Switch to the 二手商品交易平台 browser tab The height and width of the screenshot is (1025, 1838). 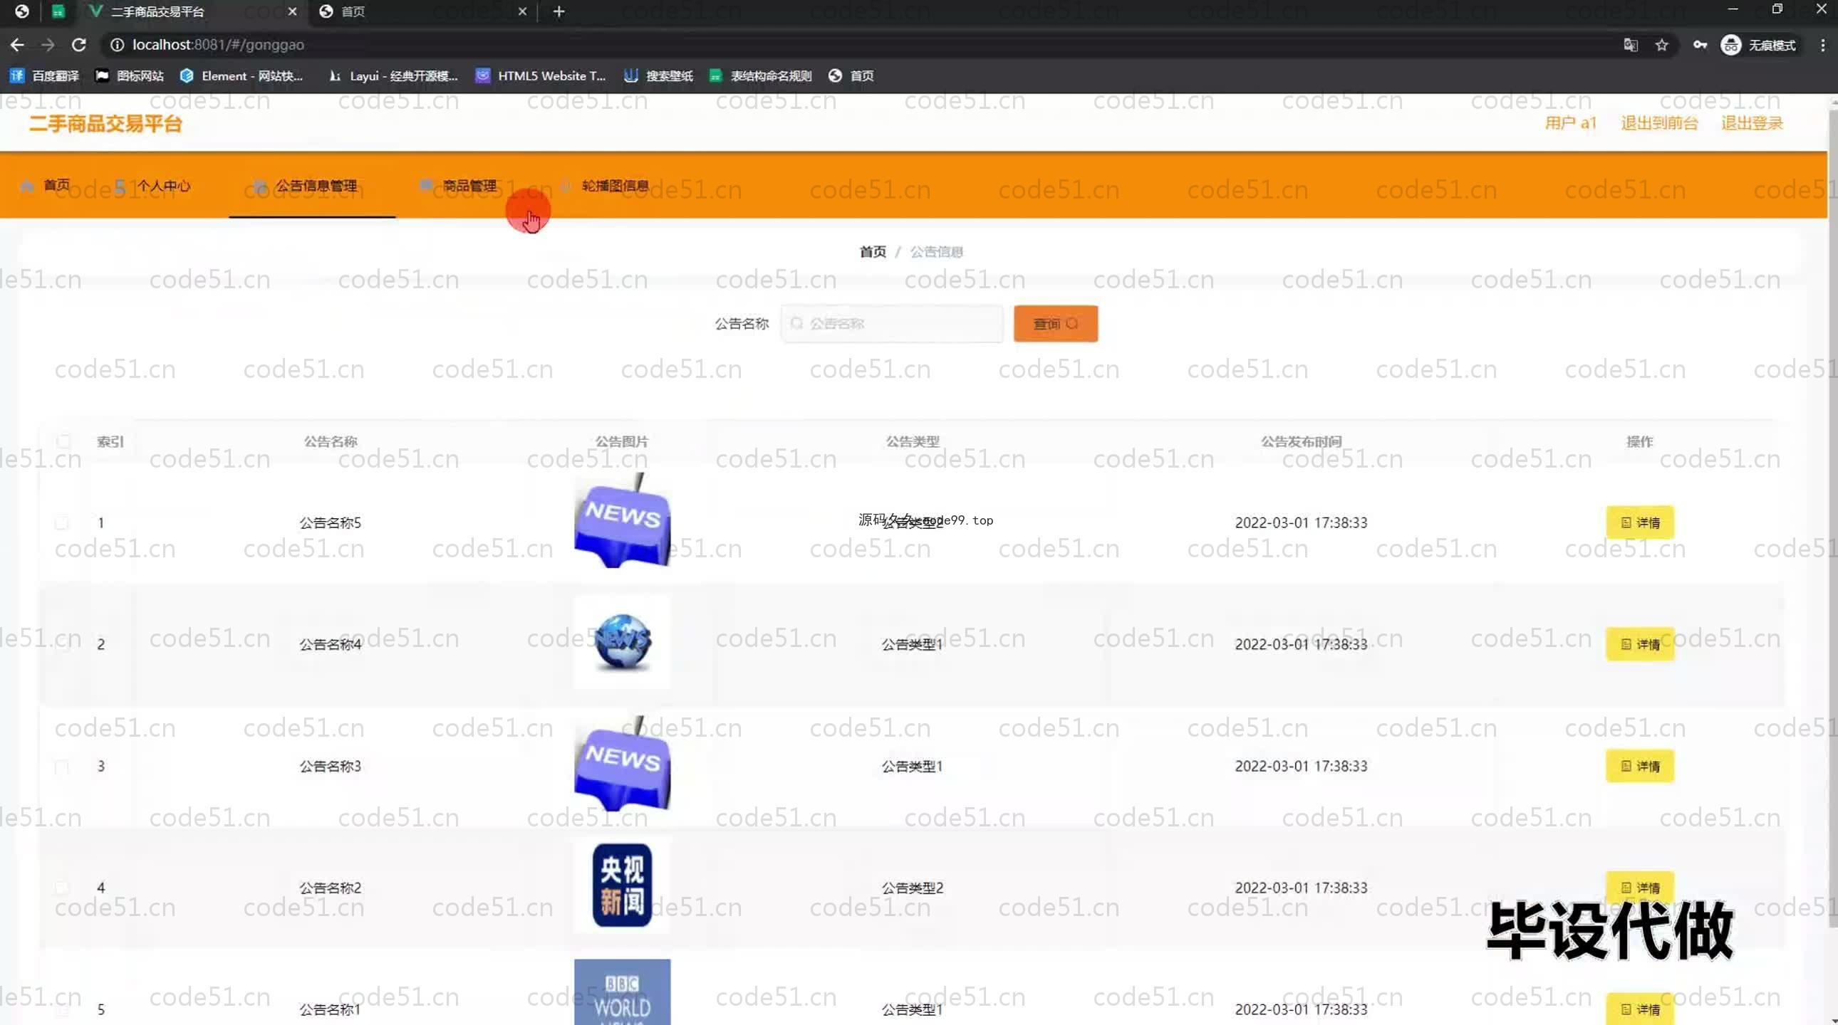point(192,11)
